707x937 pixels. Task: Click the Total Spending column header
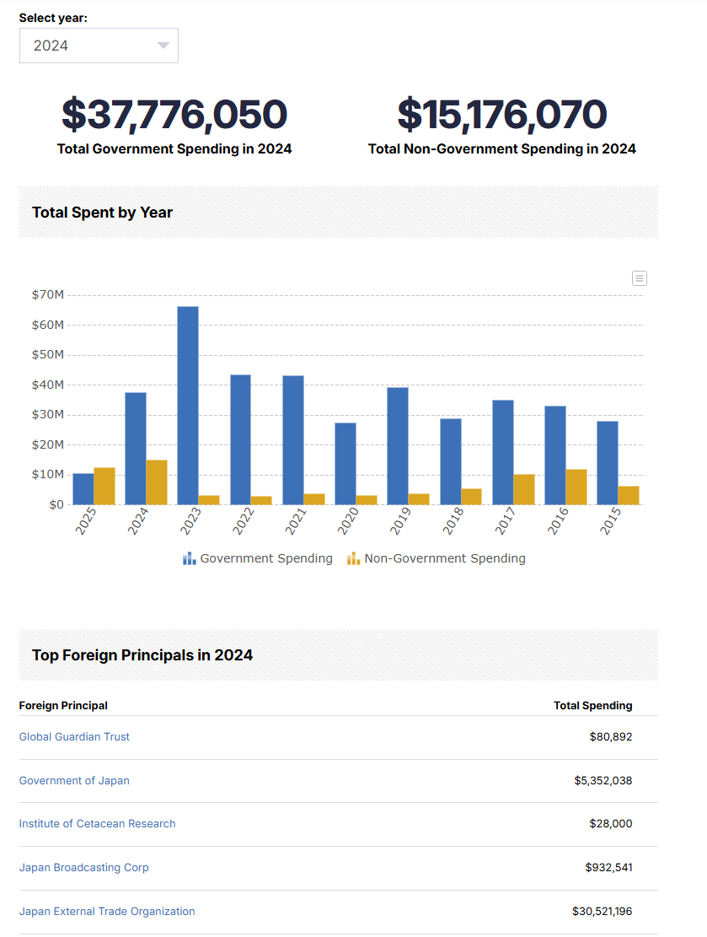coord(593,706)
